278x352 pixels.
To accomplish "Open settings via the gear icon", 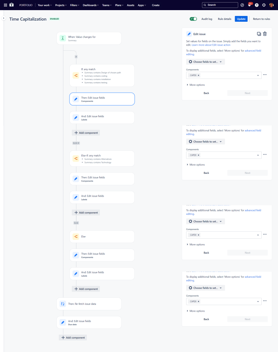I will 264,5.
